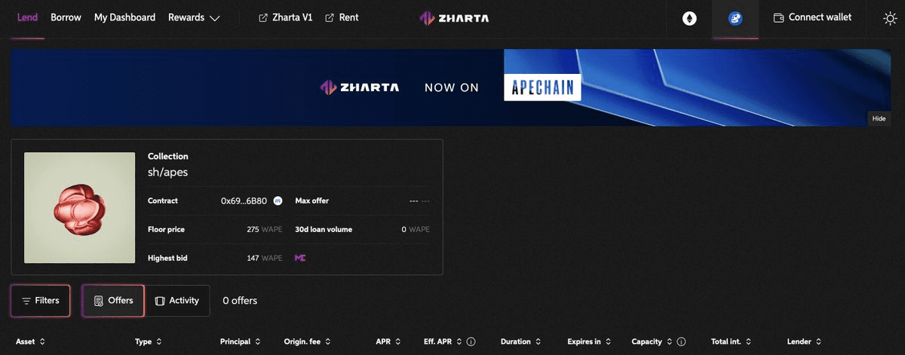This screenshot has height=355, width=905.
Task: Click the 30d loan volume value
Action: [x=416, y=229]
